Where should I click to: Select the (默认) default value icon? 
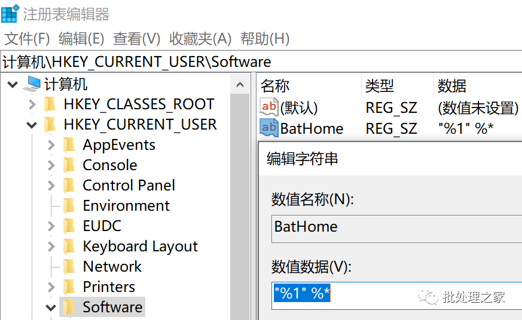(268, 107)
